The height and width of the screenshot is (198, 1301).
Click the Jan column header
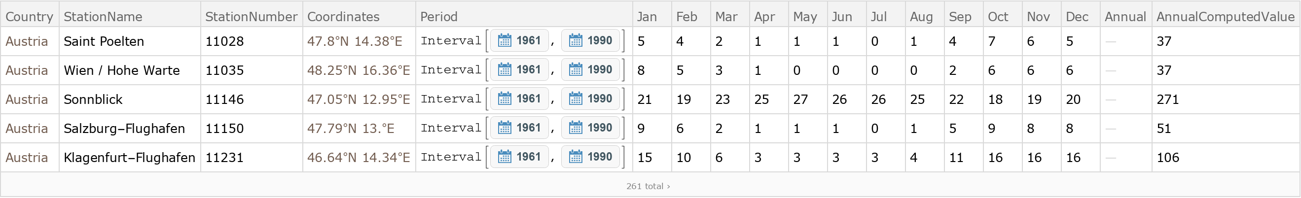click(647, 17)
